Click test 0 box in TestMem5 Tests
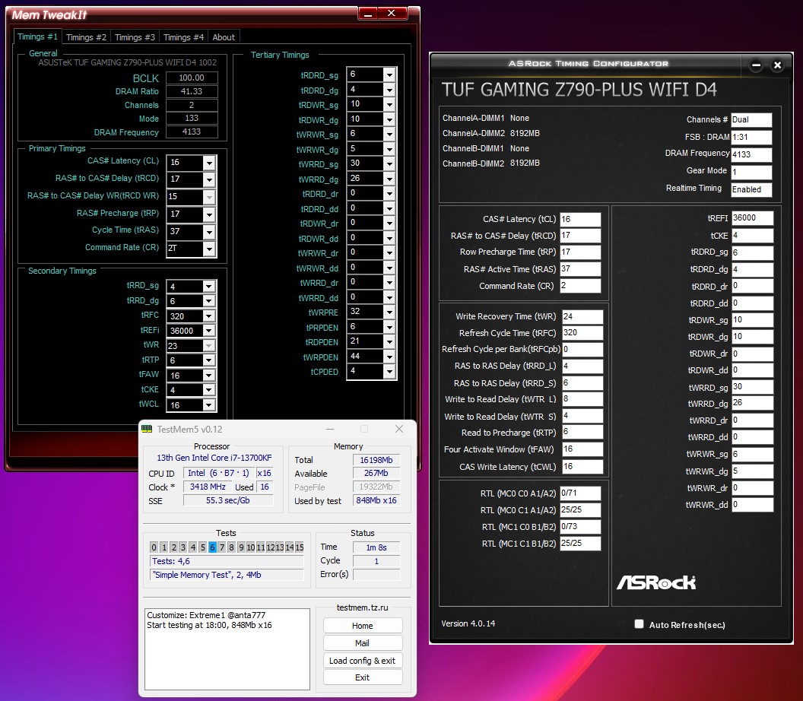 154,547
